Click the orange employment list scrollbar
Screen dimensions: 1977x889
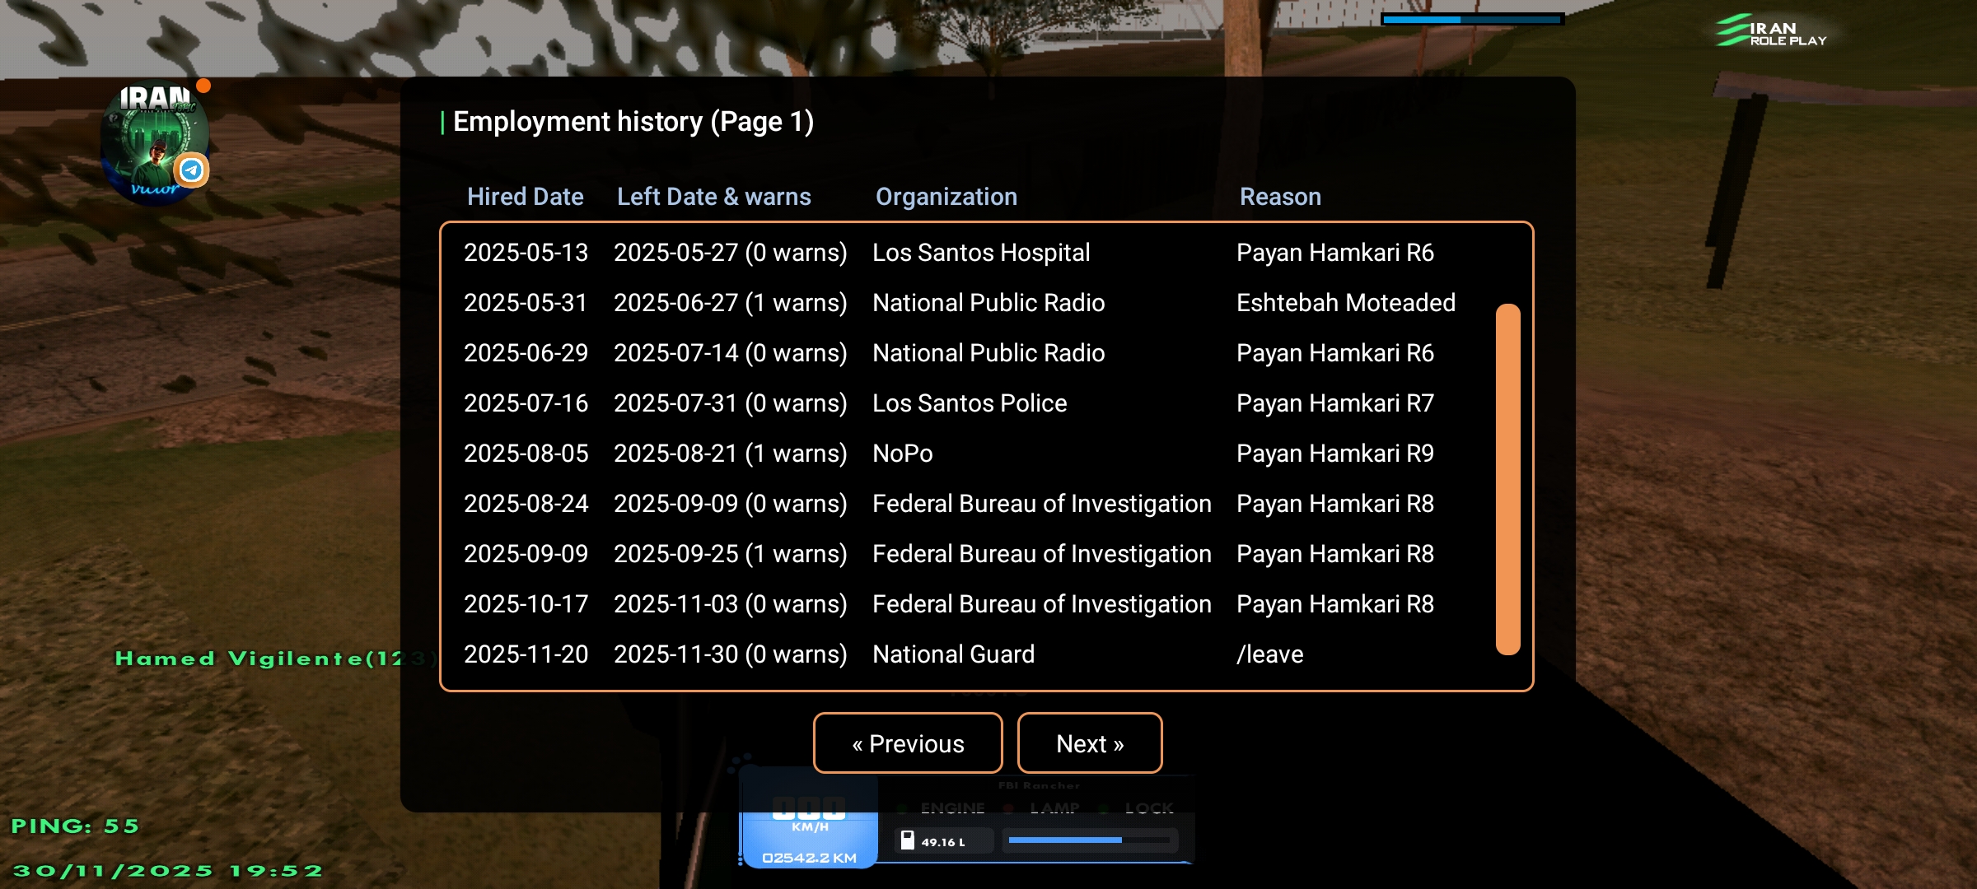click(1507, 480)
